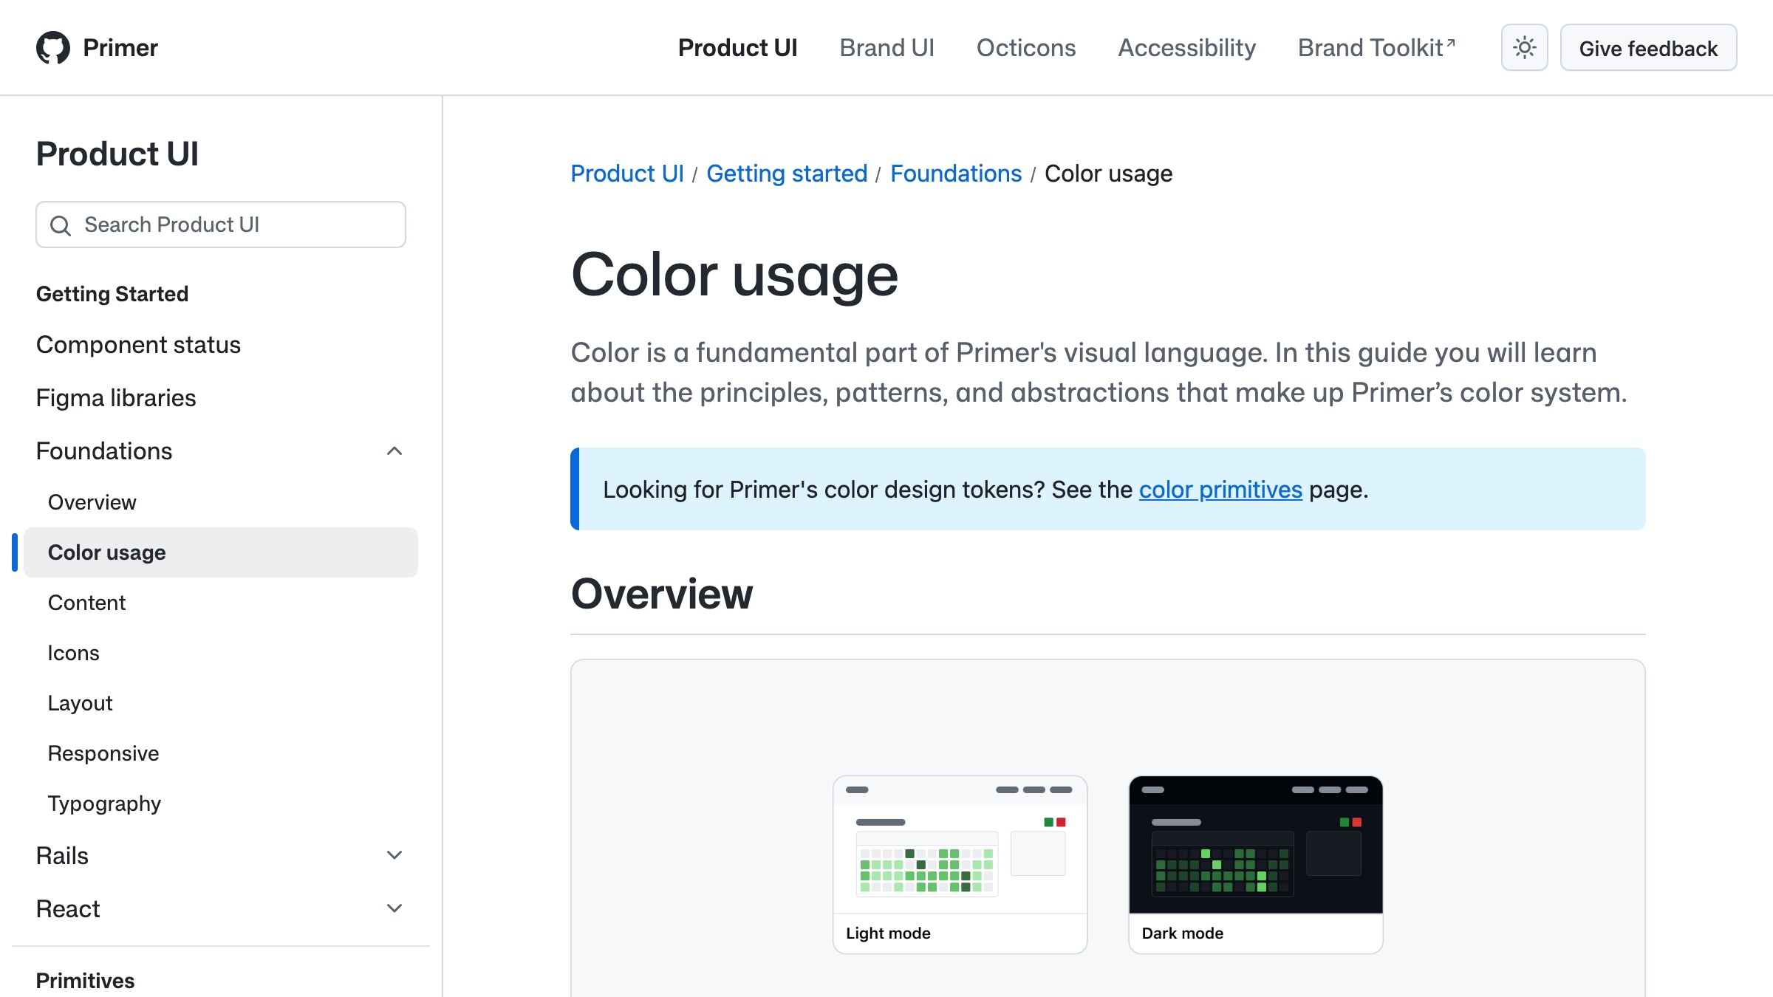Viewport: 1773px width, 997px height.
Task: Open the Typography foundation page
Action: 104,803
